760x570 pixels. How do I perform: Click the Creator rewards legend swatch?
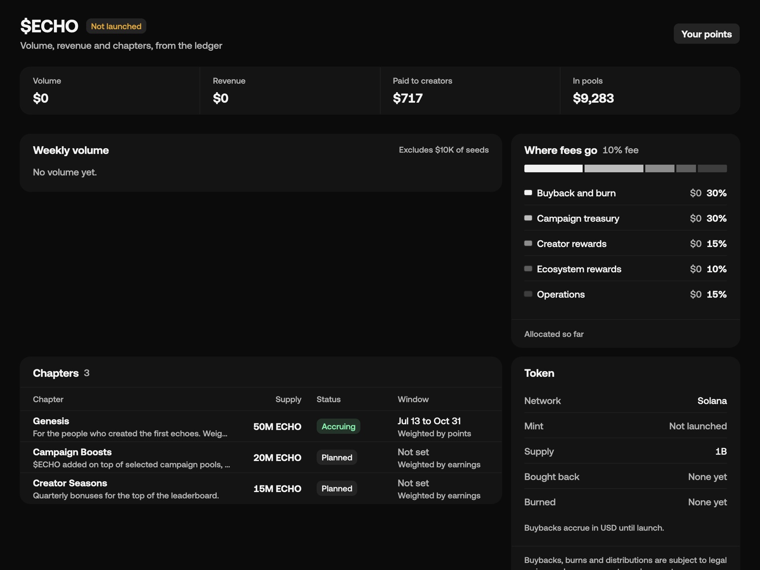[x=528, y=244]
